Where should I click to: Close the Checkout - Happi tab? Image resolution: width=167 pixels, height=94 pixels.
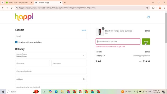pyautogui.click(x=60, y=3)
